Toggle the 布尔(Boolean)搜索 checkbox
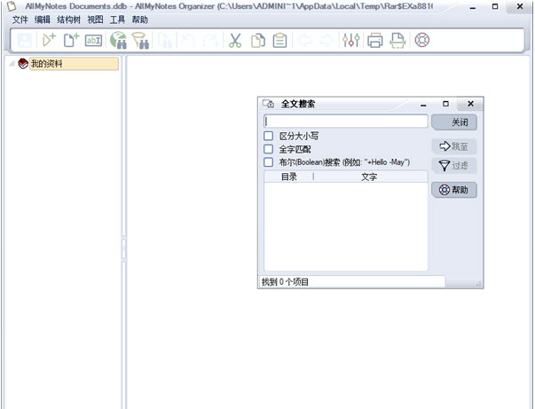535x409 pixels. coord(269,162)
